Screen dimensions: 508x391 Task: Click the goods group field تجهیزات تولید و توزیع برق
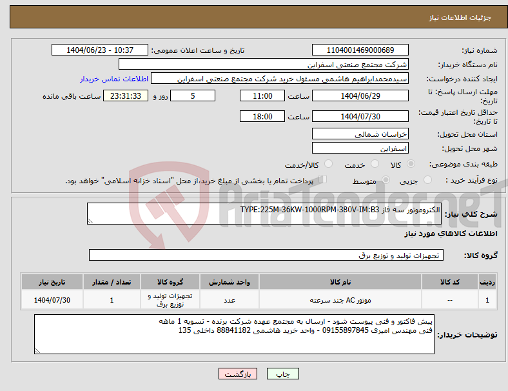pos(266,255)
